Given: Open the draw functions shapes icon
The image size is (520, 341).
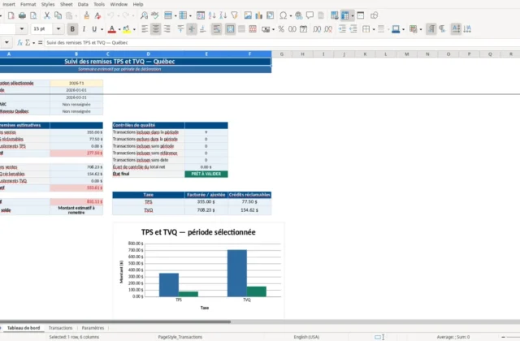Looking at the screenshot, I should 374,15.
